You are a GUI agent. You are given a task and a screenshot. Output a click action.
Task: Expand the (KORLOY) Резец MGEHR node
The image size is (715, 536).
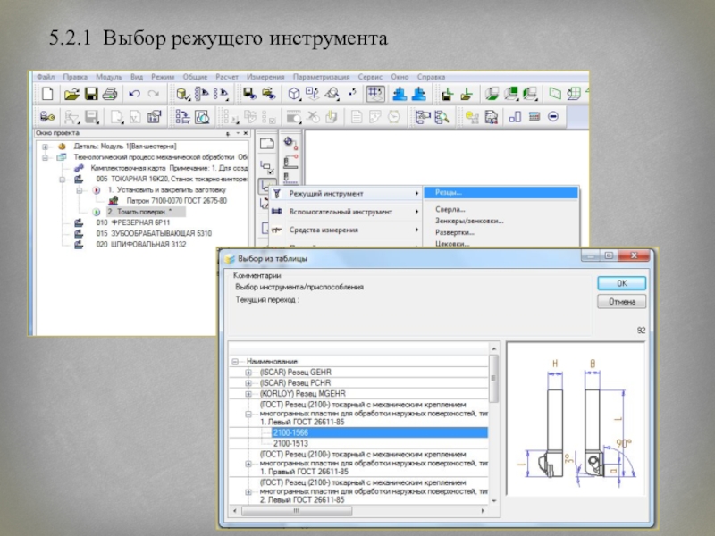pyautogui.click(x=248, y=393)
